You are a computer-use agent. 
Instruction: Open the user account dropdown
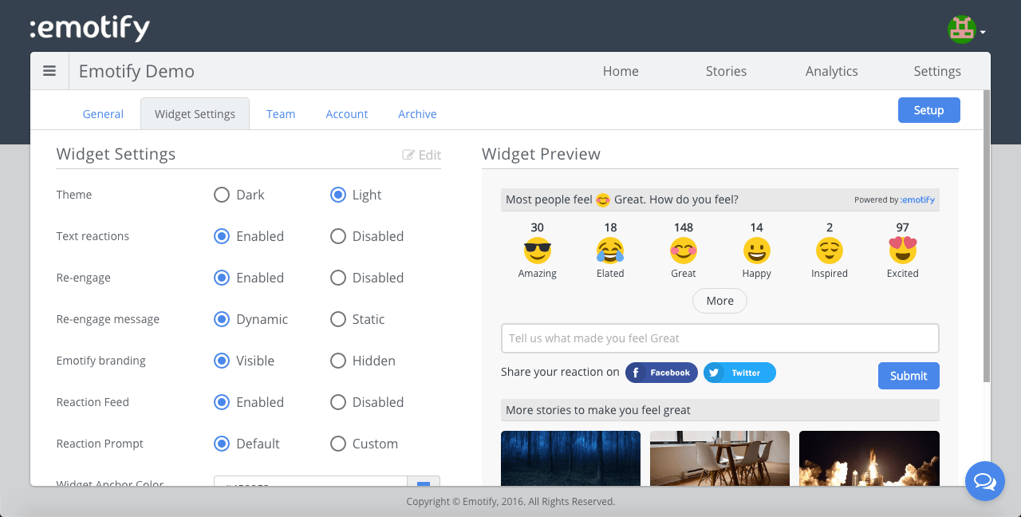tap(965, 29)
